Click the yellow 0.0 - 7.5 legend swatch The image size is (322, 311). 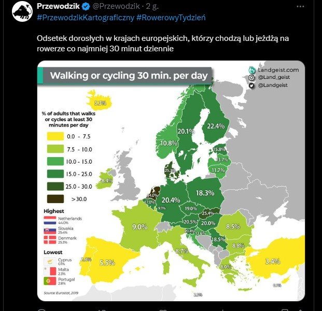[x=55, y=136]
